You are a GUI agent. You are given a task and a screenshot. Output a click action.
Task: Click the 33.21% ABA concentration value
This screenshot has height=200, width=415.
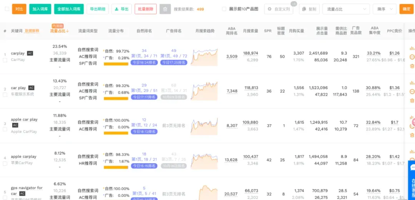click(x=373, y=53)
